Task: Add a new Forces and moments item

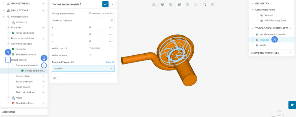Action: point(44,65)
